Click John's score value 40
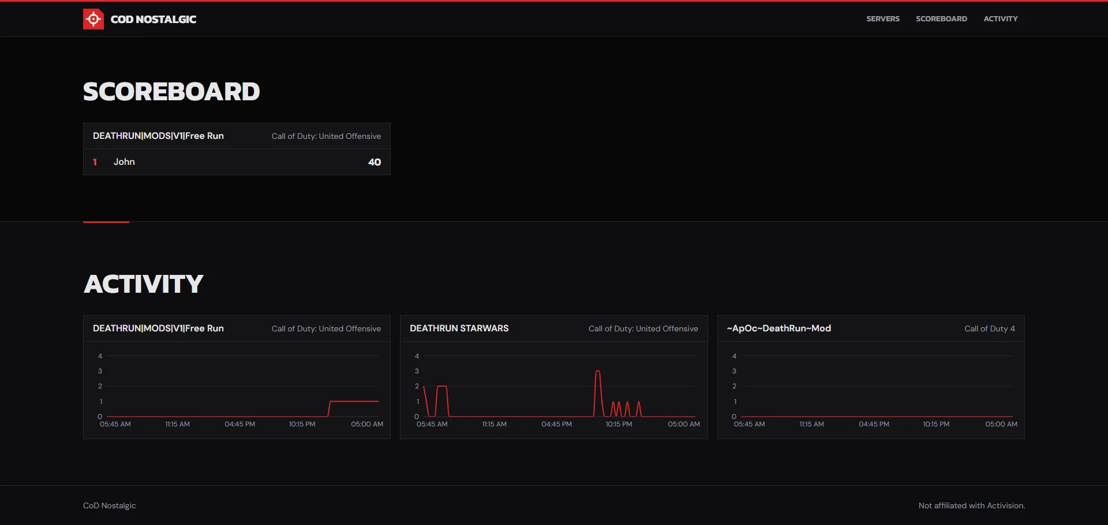Viewport: 1108px width, 525px height. click(x=375, y=162)
